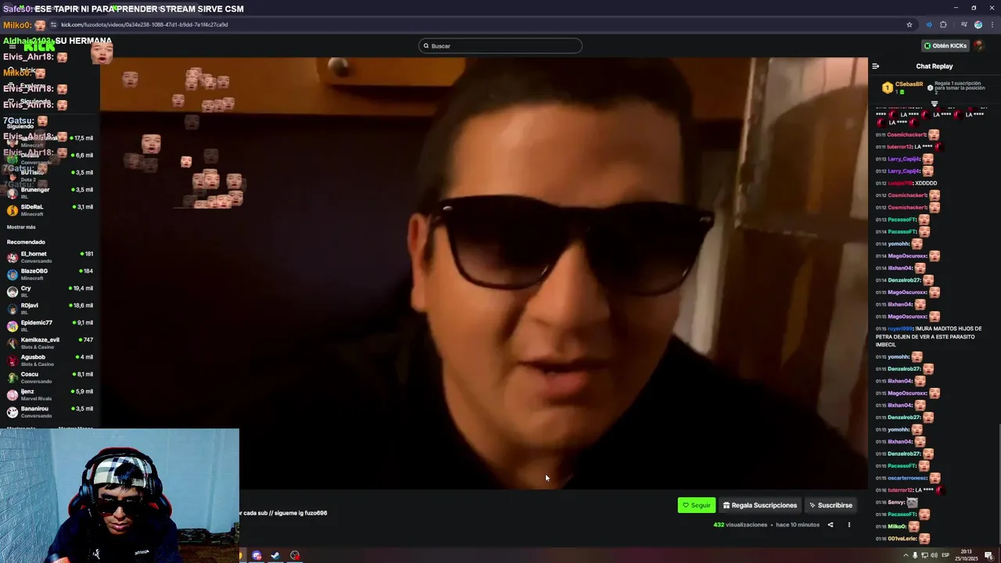Click the Discord icon in taskbar

[257, 555]
